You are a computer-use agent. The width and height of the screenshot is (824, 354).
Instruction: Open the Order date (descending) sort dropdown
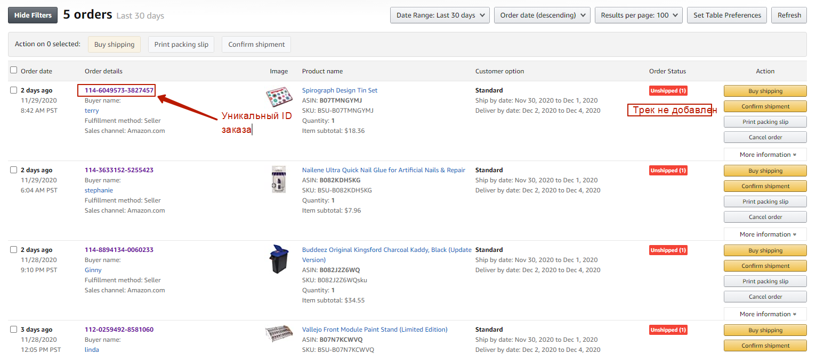[542, 15]
